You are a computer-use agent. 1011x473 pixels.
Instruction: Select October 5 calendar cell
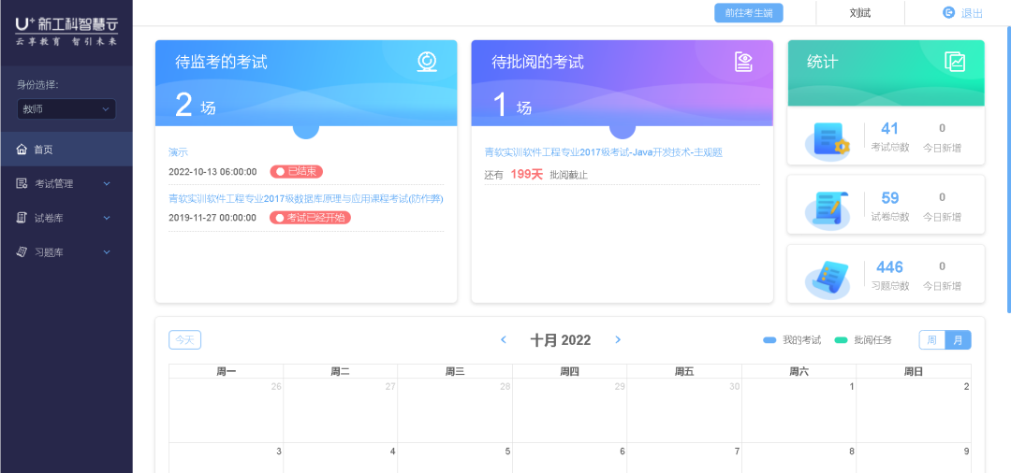pyautogui.click(x=455, y=457)
